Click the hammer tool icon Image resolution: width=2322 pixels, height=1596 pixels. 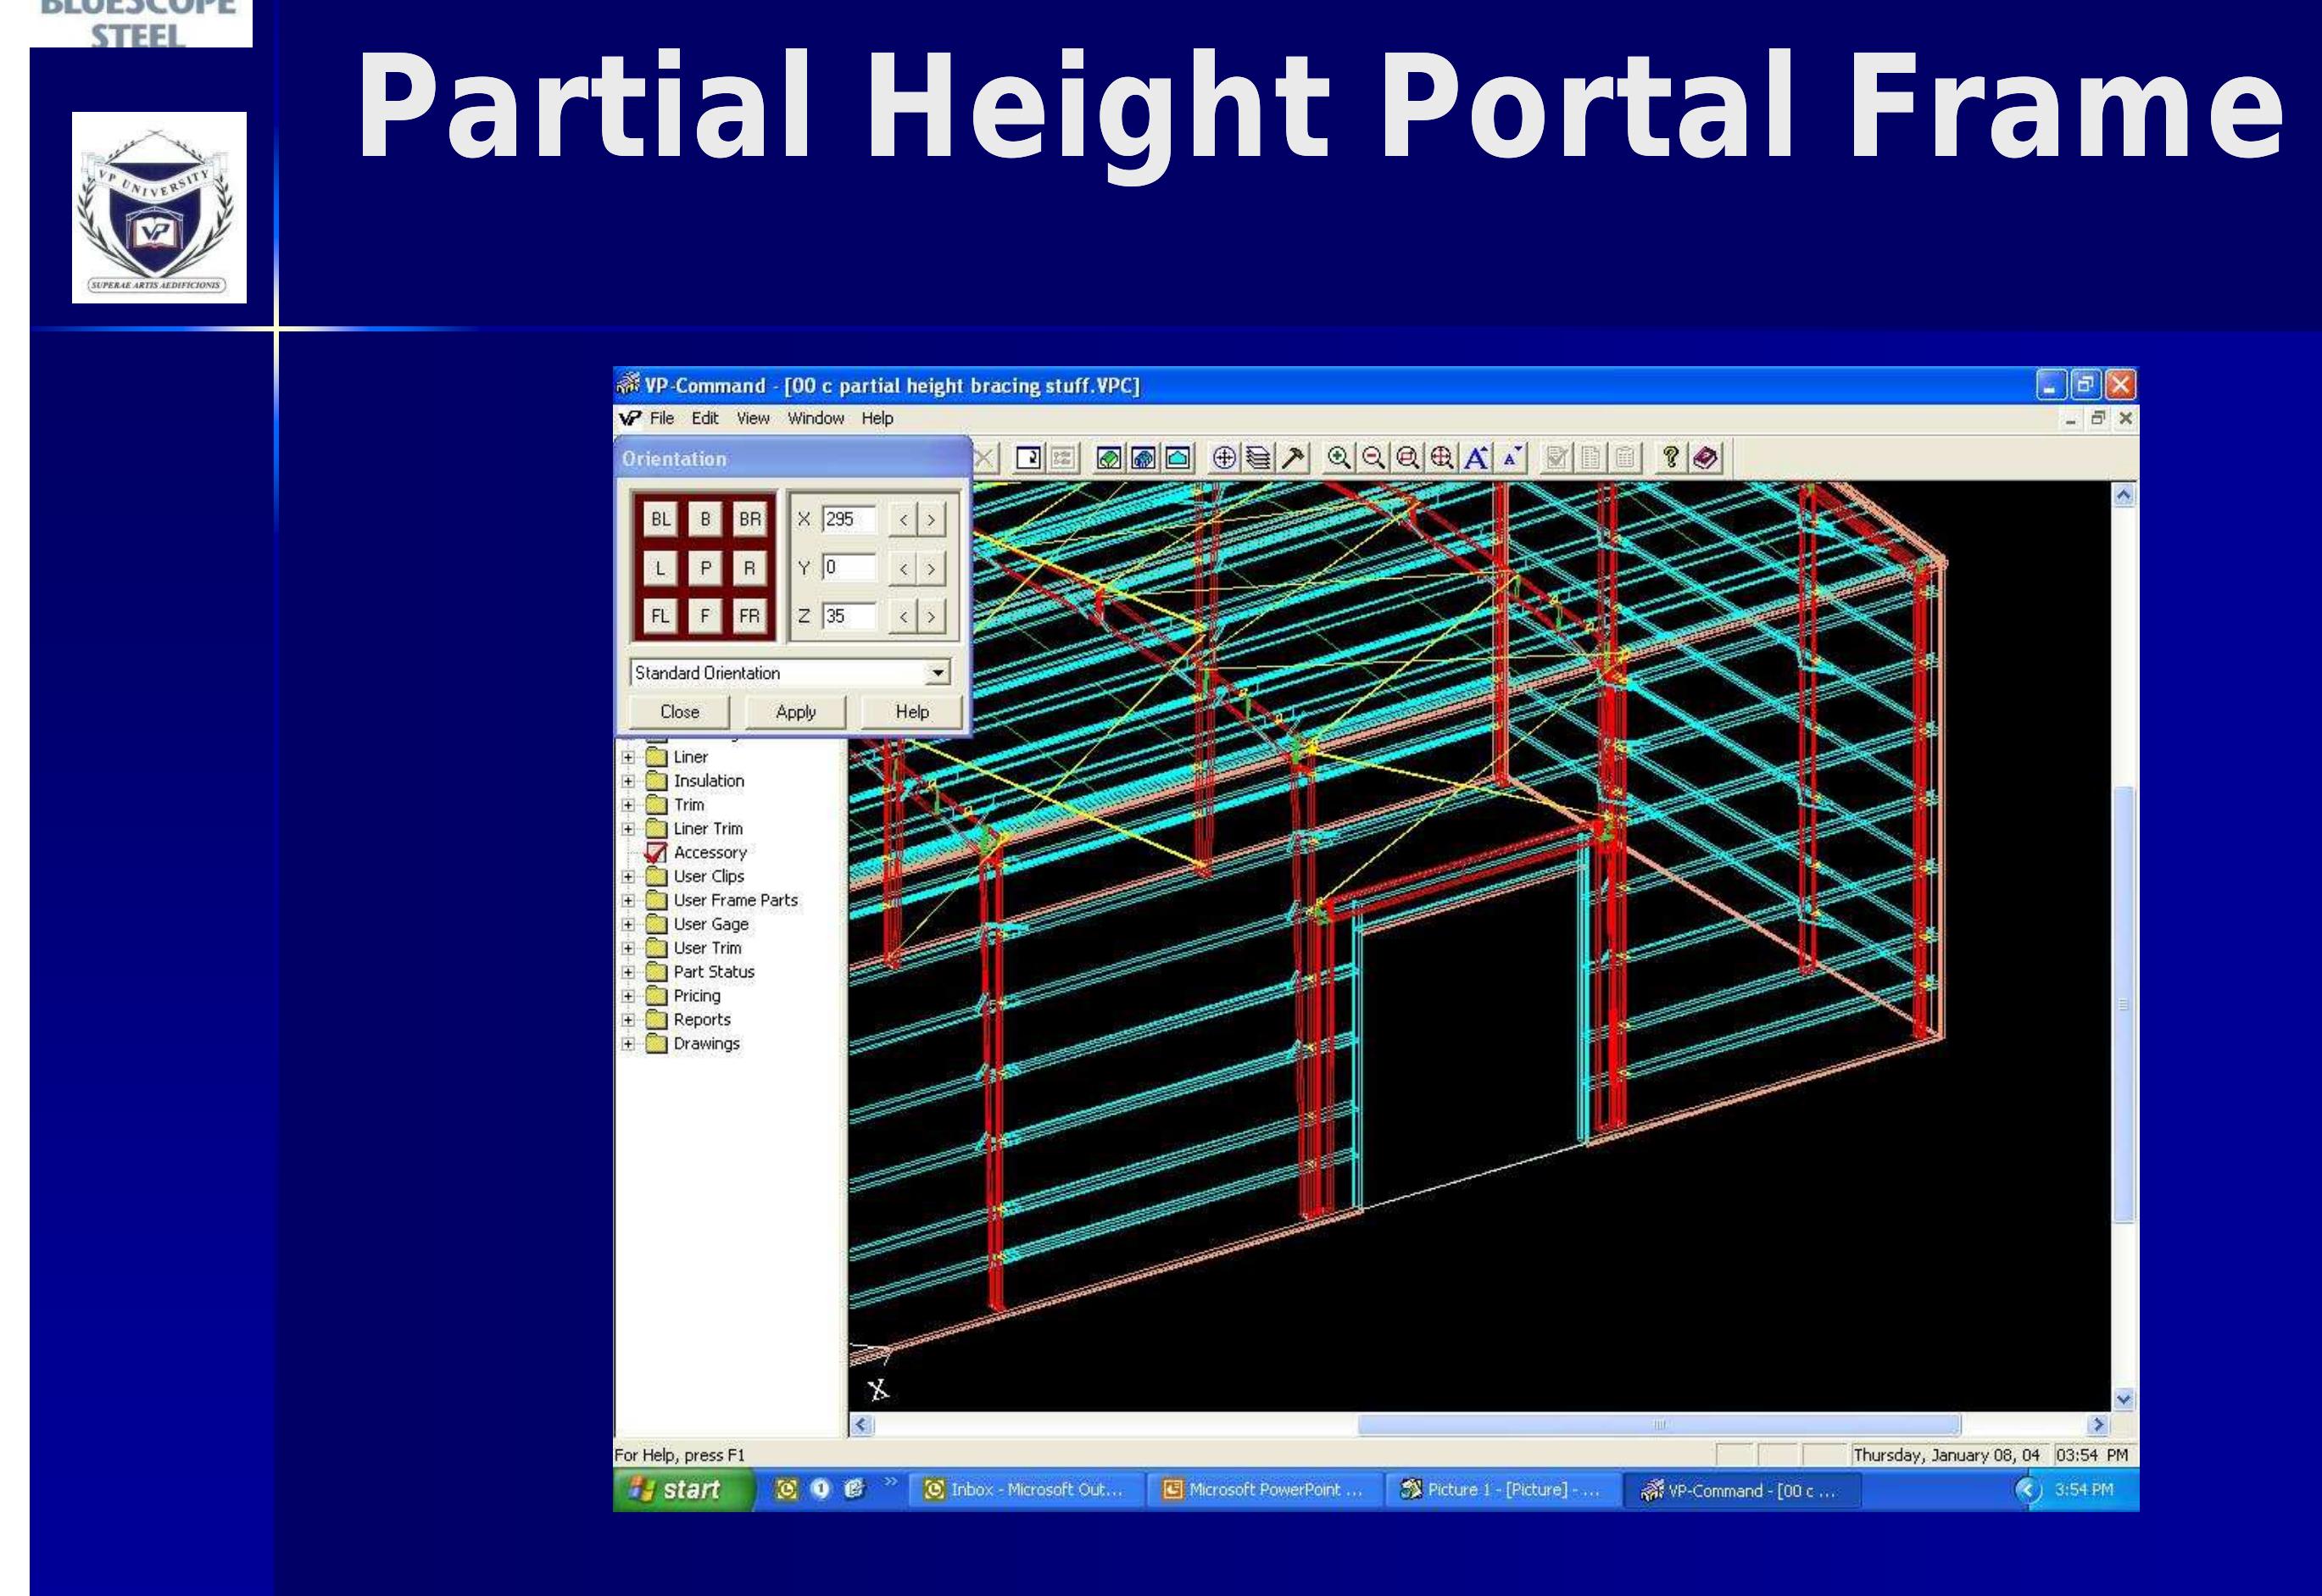click(1294, 458)
